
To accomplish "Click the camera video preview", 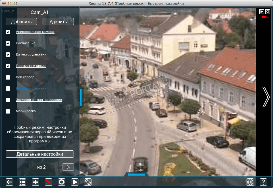I will 168,92.
